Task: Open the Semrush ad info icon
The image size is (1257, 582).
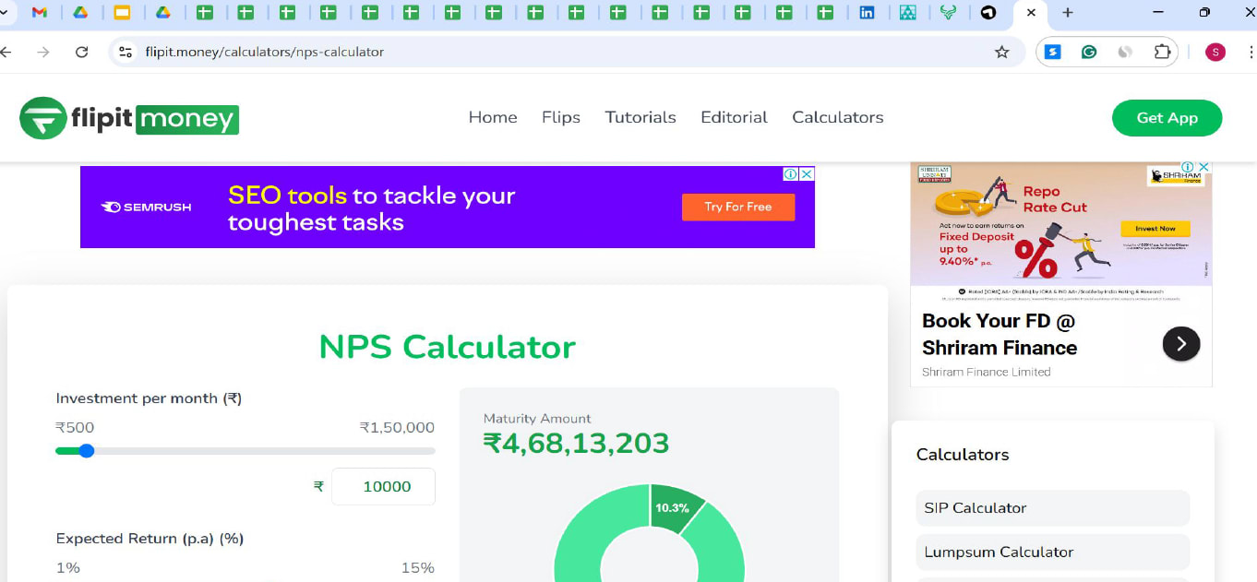Action: [x=791, y=173]
